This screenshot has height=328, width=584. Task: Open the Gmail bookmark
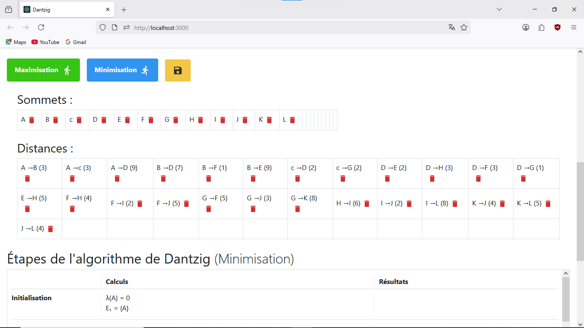(76, 42)
